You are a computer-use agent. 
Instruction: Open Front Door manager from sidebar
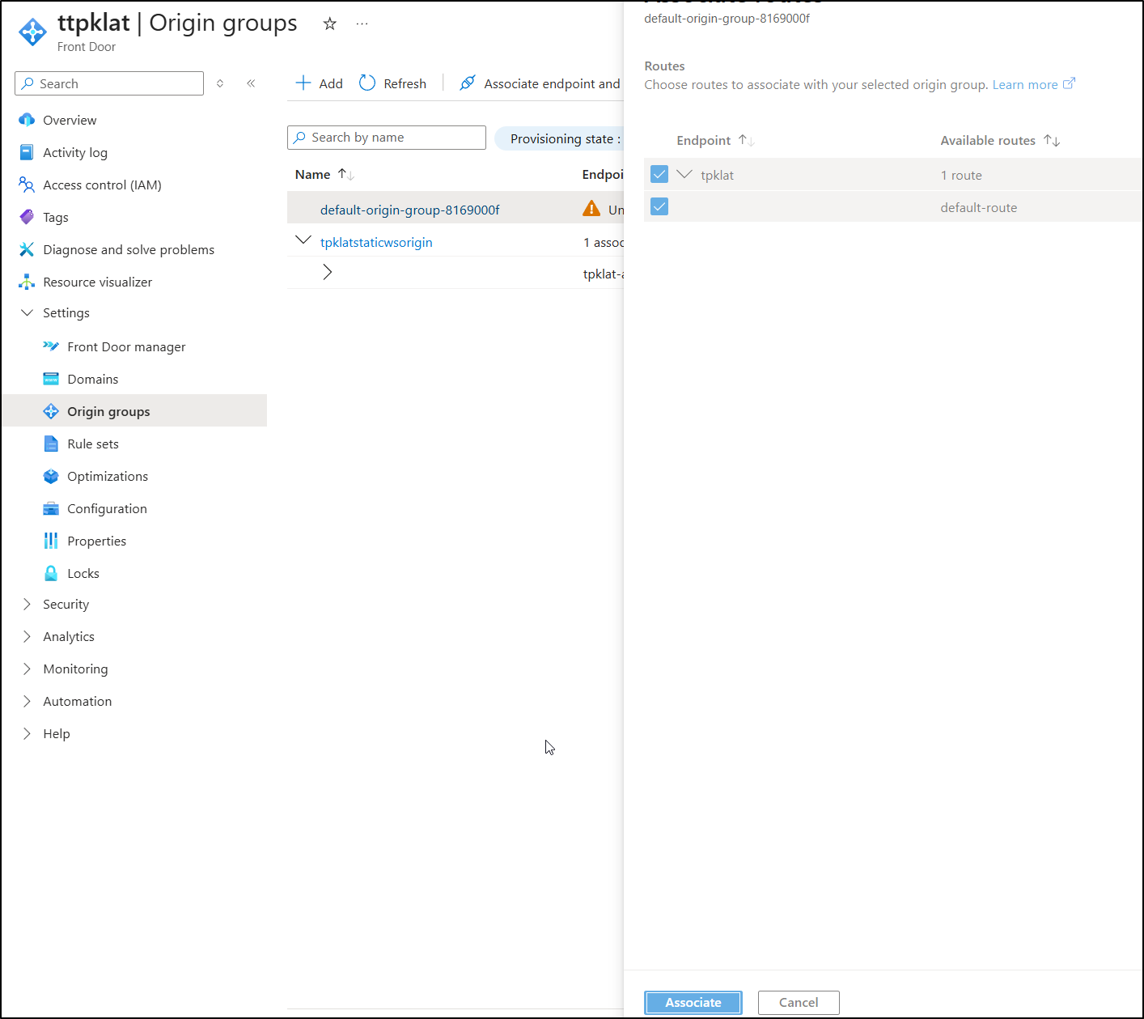click(126, 346)
